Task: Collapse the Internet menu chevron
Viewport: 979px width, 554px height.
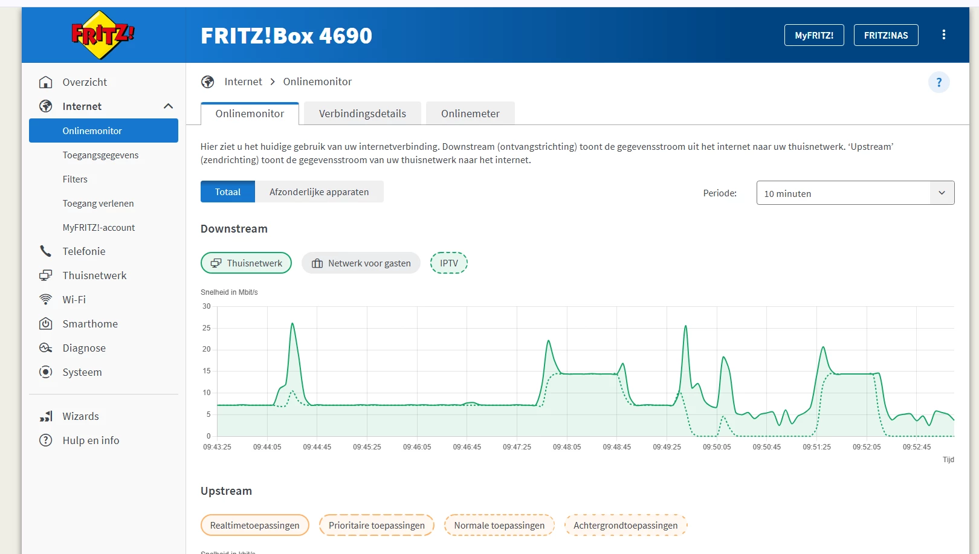Action: 168,106
